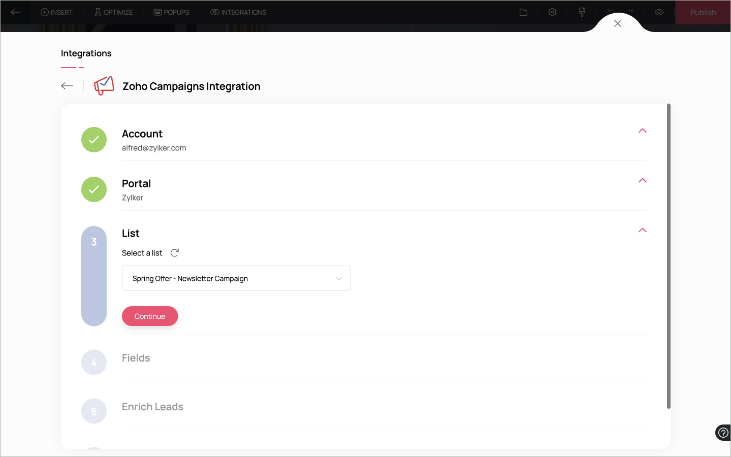This screenshot has height=457, width=731.
Task: Open the POPUPS menu
Action: (171, 12)
